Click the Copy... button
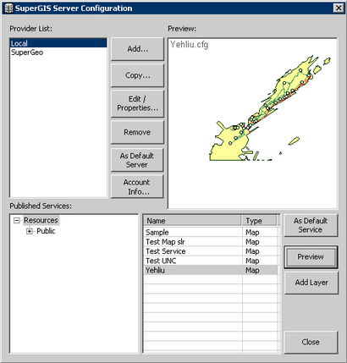Viewport: 347px width, 363px height. pos(137,75)
